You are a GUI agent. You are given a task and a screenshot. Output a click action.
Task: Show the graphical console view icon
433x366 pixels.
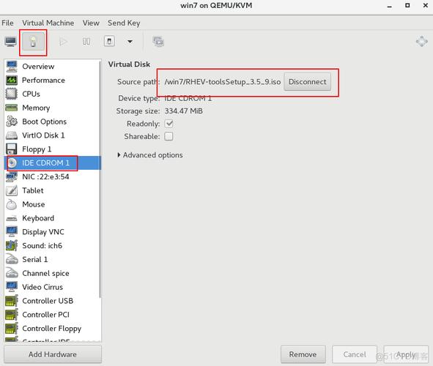coord(10,42)
